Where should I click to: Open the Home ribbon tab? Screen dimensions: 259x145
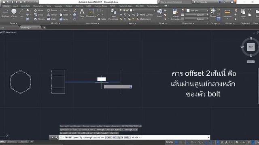[x=6, y=6]
